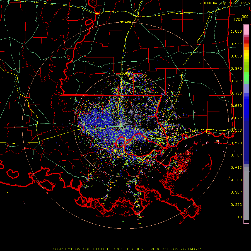Pick the gray legend swatch near 0.307
The width and height of the screenshot is (251, 251).
pyautogui.click(x=246, y=195)
